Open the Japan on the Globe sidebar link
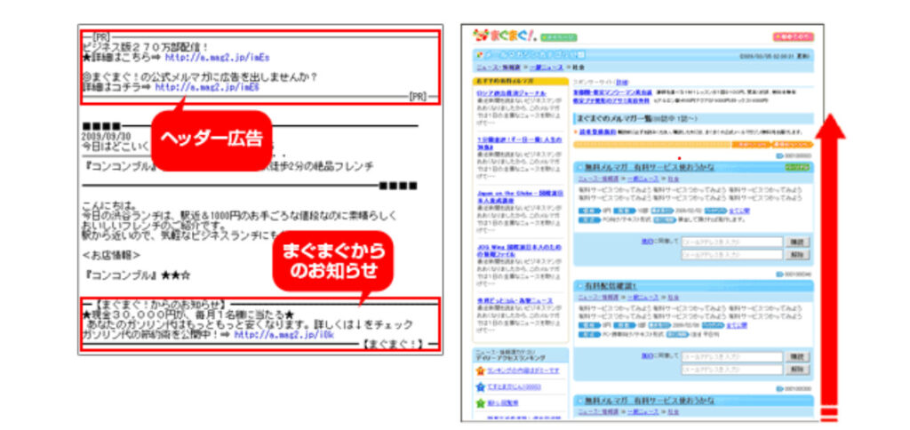The width and height of the screenshot is (910, 430). (518, 195)
